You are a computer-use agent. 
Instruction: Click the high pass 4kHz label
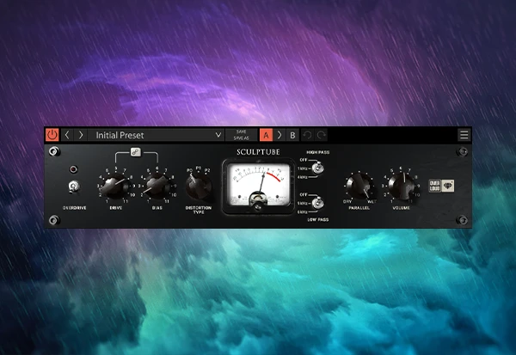302,177
